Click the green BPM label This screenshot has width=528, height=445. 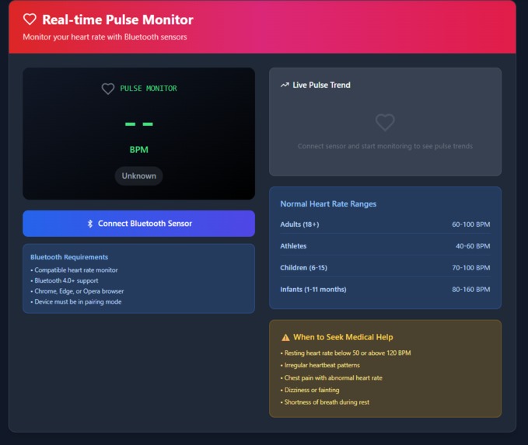[x=138, y=150]
